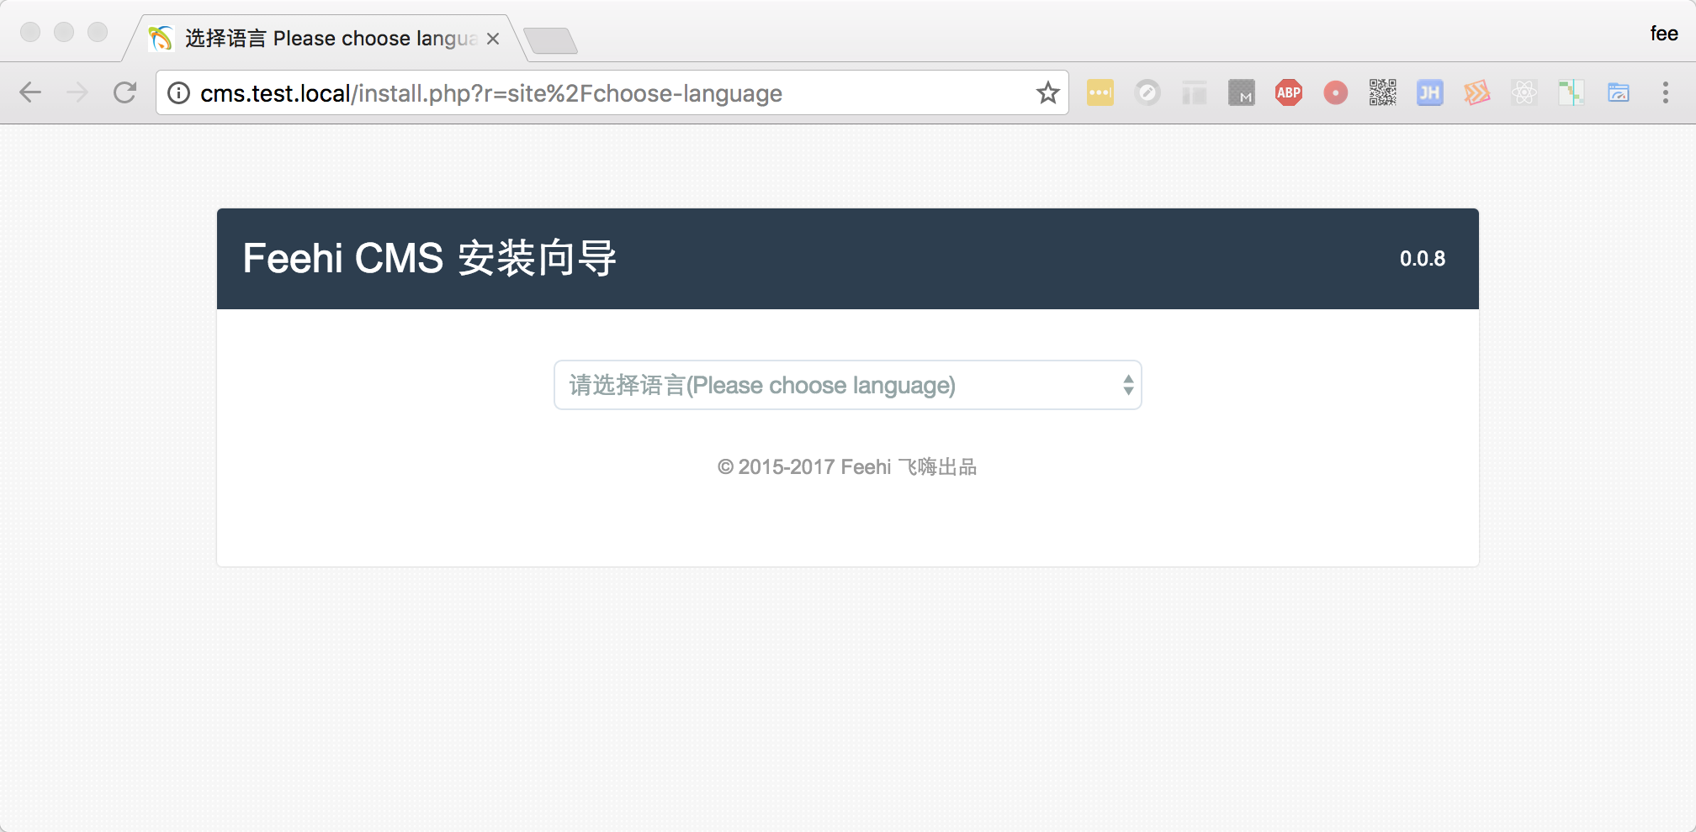Viewport: 1696px width, 832px height.
Task: Click the blue JH extension icon
Action: click(x=1429, y=92)
